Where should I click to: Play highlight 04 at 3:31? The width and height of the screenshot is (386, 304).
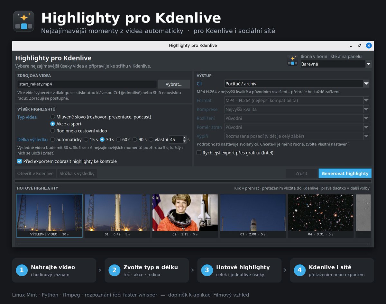click(321, 216)
